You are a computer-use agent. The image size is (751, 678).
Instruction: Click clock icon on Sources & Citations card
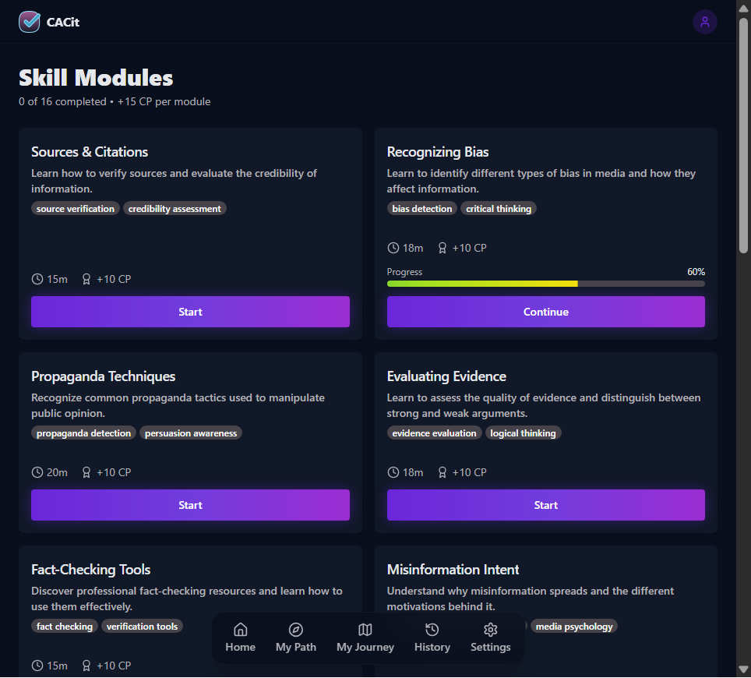click(37, 279)
